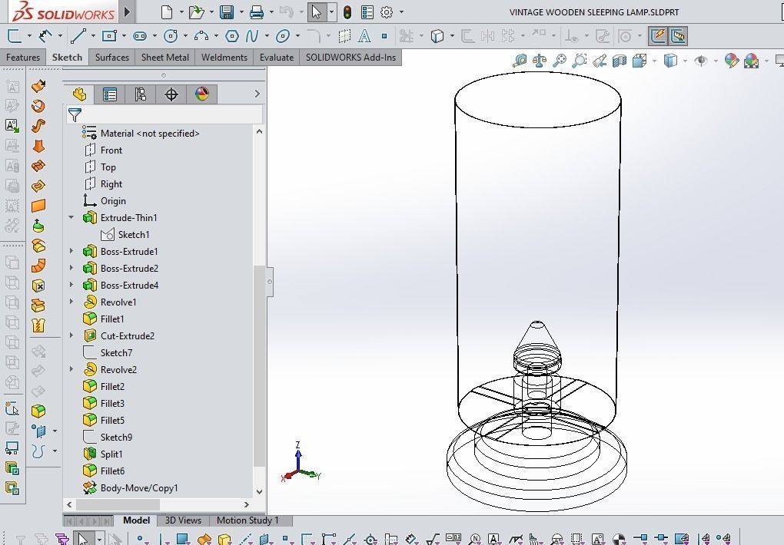Click the panel collapse handle
Image resolution: width=784 pixels, height=545 pixels.
coord(270,282)
